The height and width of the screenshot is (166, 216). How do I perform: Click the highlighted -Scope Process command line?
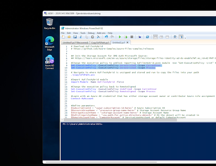coord(113,67)
